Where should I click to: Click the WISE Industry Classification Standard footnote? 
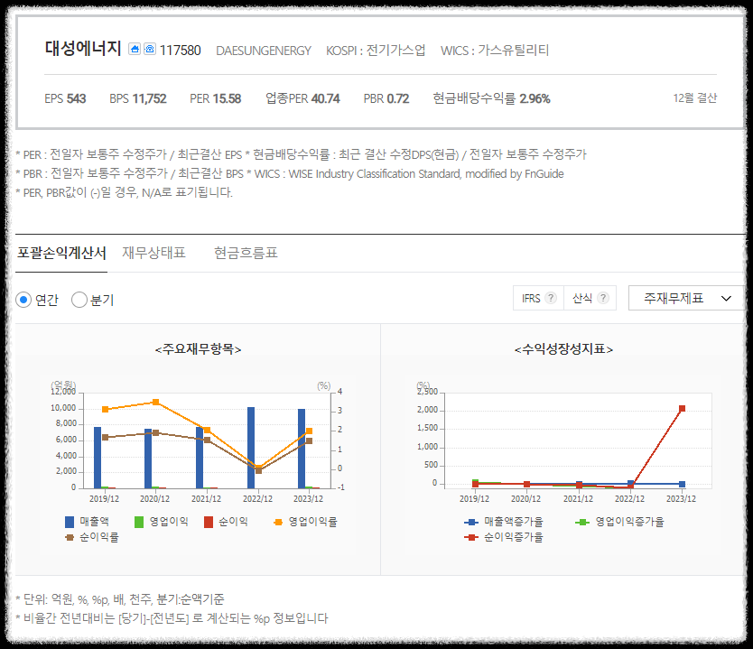(x=409, y=174)
